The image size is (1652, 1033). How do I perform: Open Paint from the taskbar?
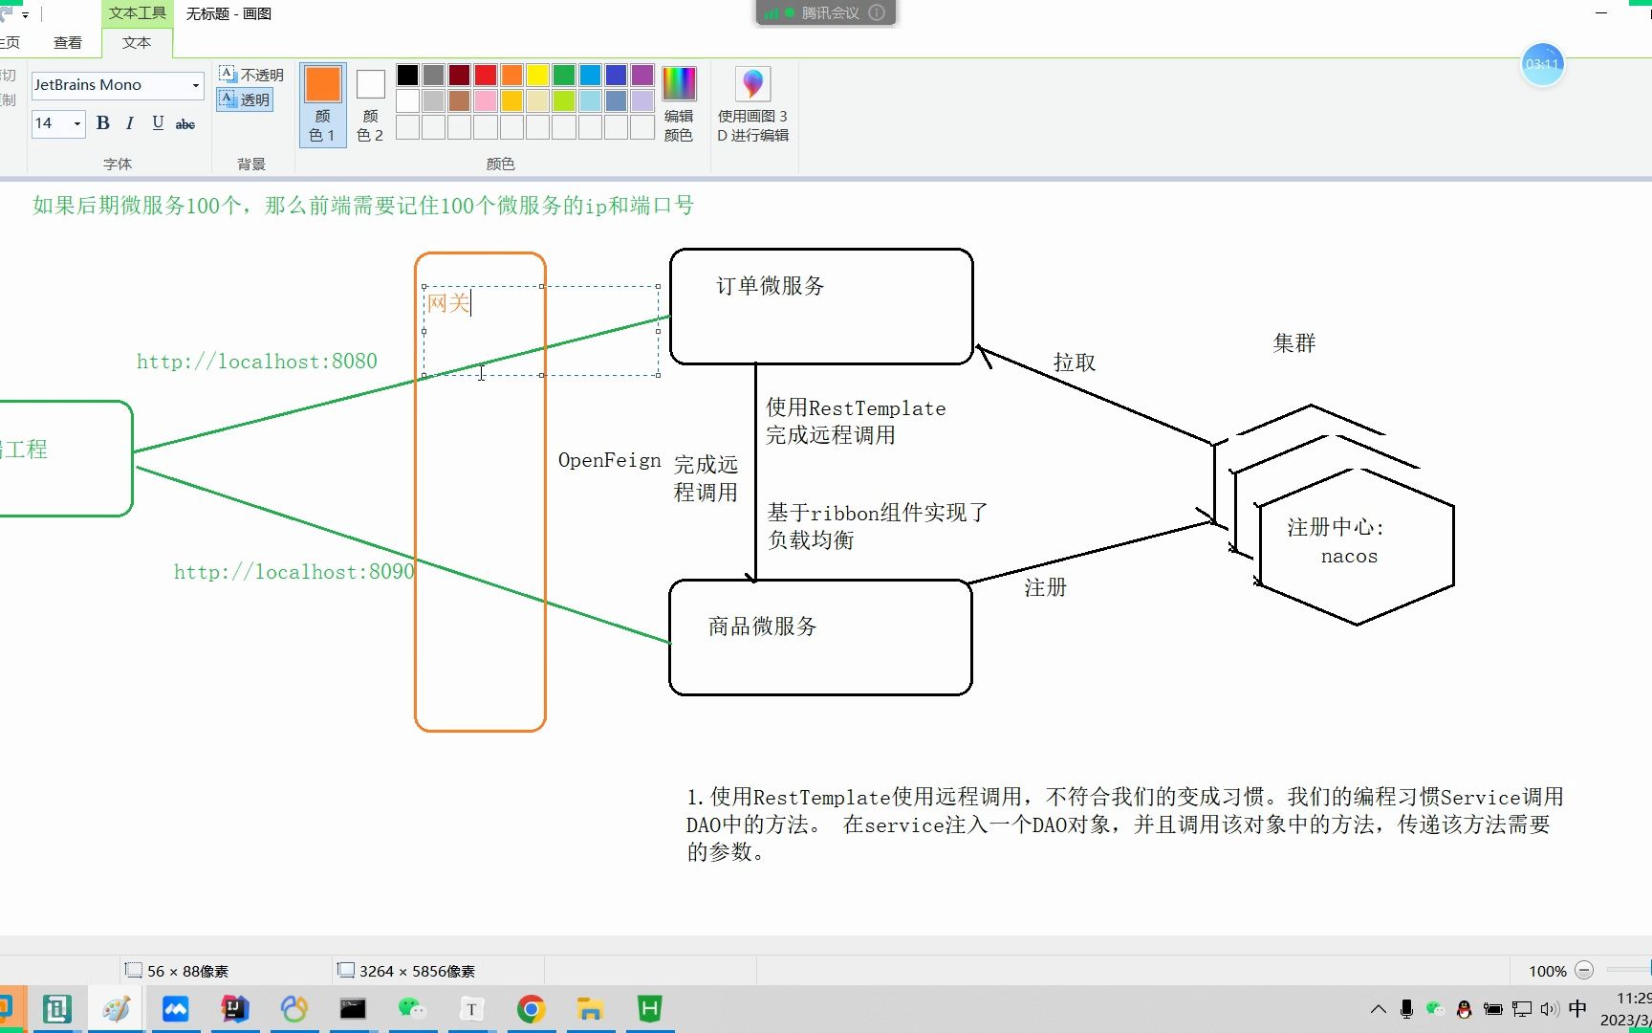click(117, 1009)
